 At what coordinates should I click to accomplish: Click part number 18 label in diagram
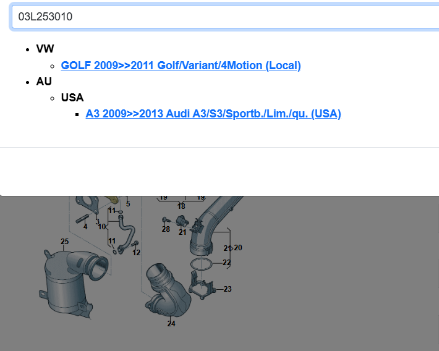pos(181,206)
